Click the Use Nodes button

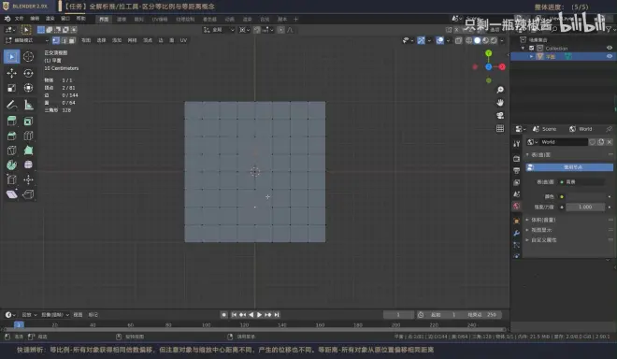(569, 167)
